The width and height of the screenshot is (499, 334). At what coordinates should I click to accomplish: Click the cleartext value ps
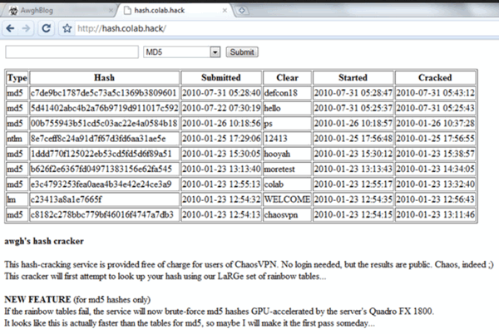coord(269,124)
